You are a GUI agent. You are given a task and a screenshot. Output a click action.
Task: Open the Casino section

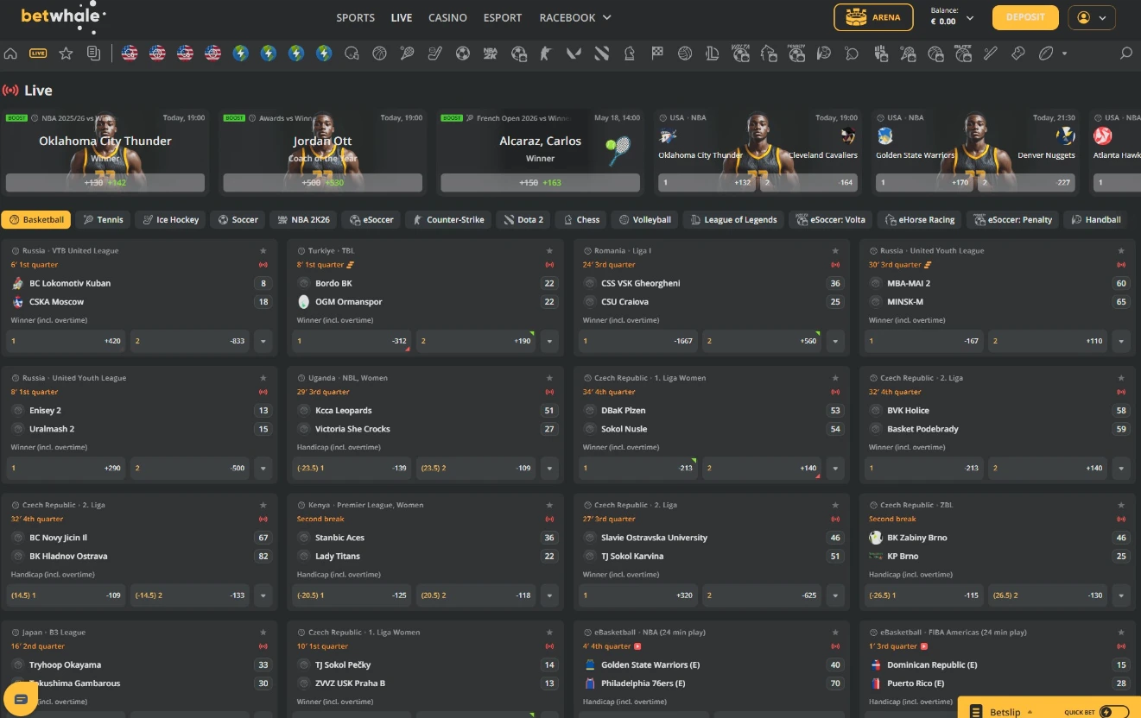[x=447, y=17]
